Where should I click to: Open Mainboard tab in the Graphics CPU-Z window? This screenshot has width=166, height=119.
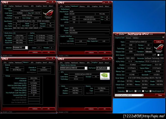(74, 63)
